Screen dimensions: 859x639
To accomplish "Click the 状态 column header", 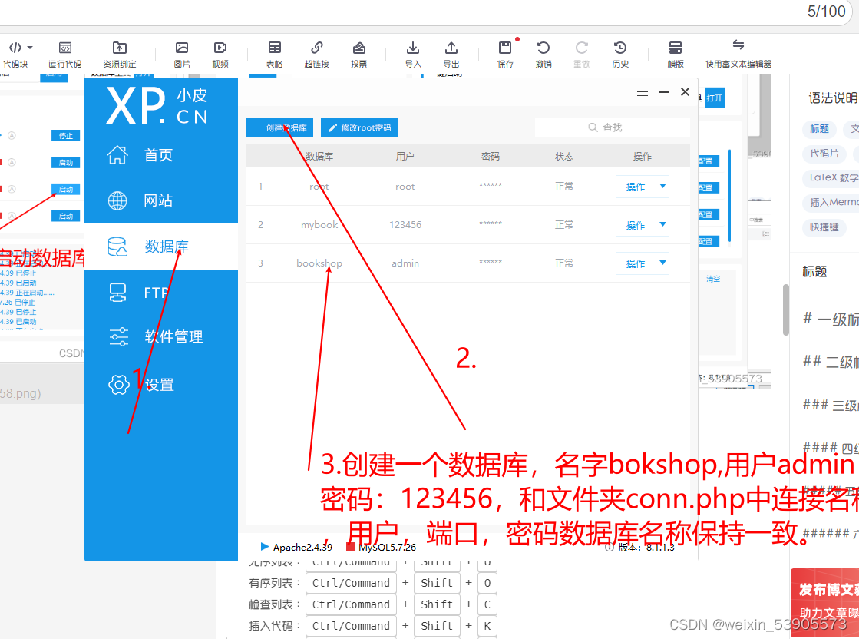I will (x=563, y=156).
